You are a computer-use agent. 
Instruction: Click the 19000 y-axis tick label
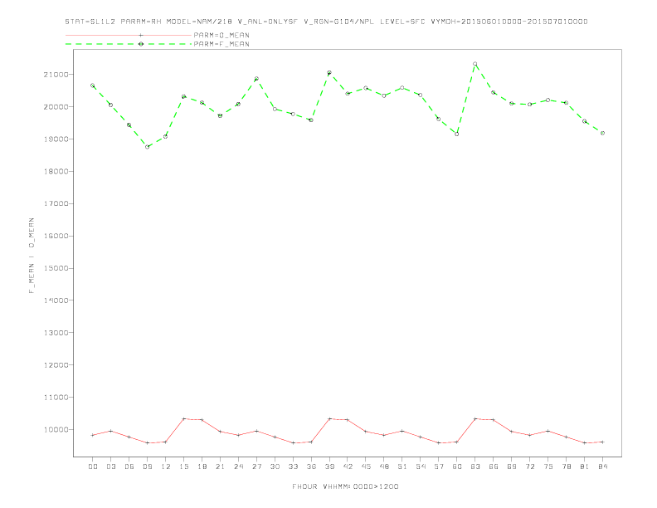(56, 139)
